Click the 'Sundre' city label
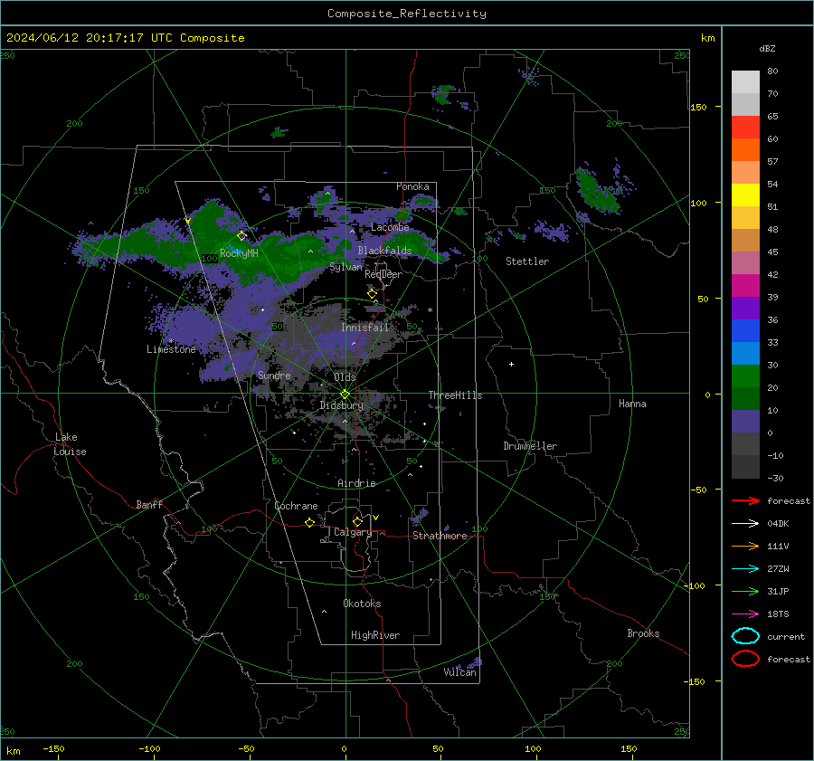The image size is (814, 761). (274, 375)
